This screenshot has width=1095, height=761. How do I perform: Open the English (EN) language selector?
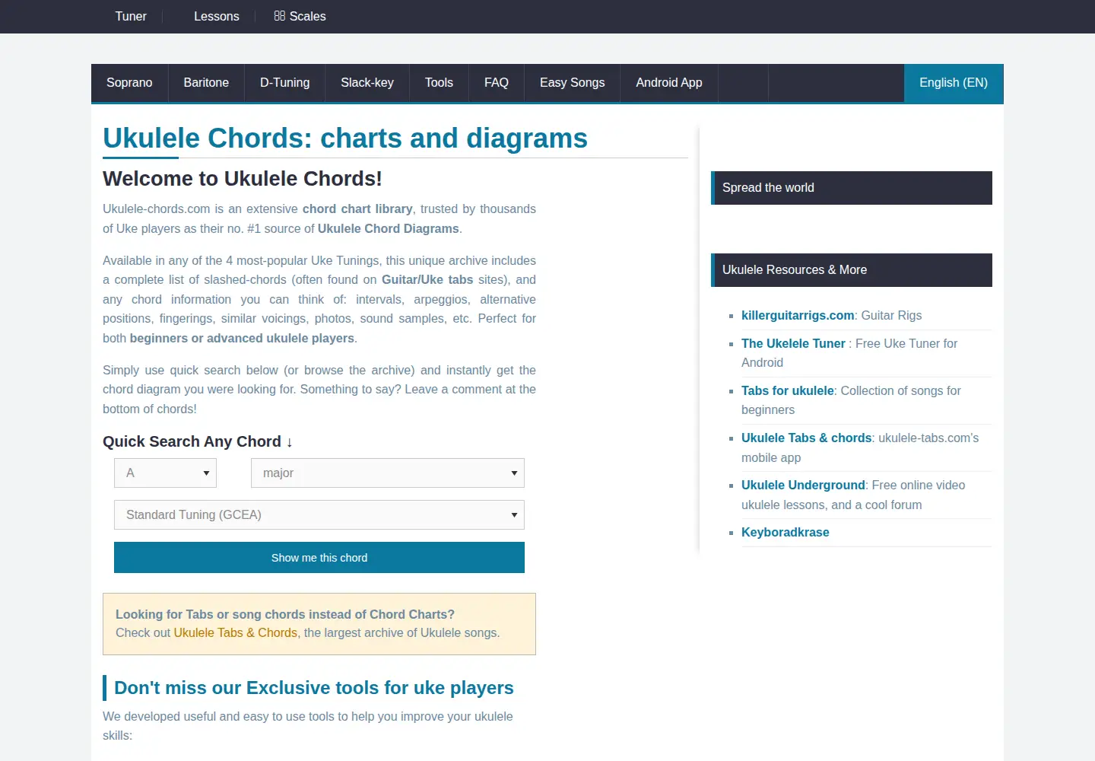click(954, 83)
